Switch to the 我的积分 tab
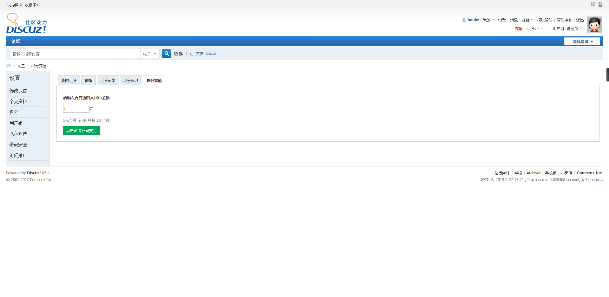609x297 pixels. tap(69, 81)
